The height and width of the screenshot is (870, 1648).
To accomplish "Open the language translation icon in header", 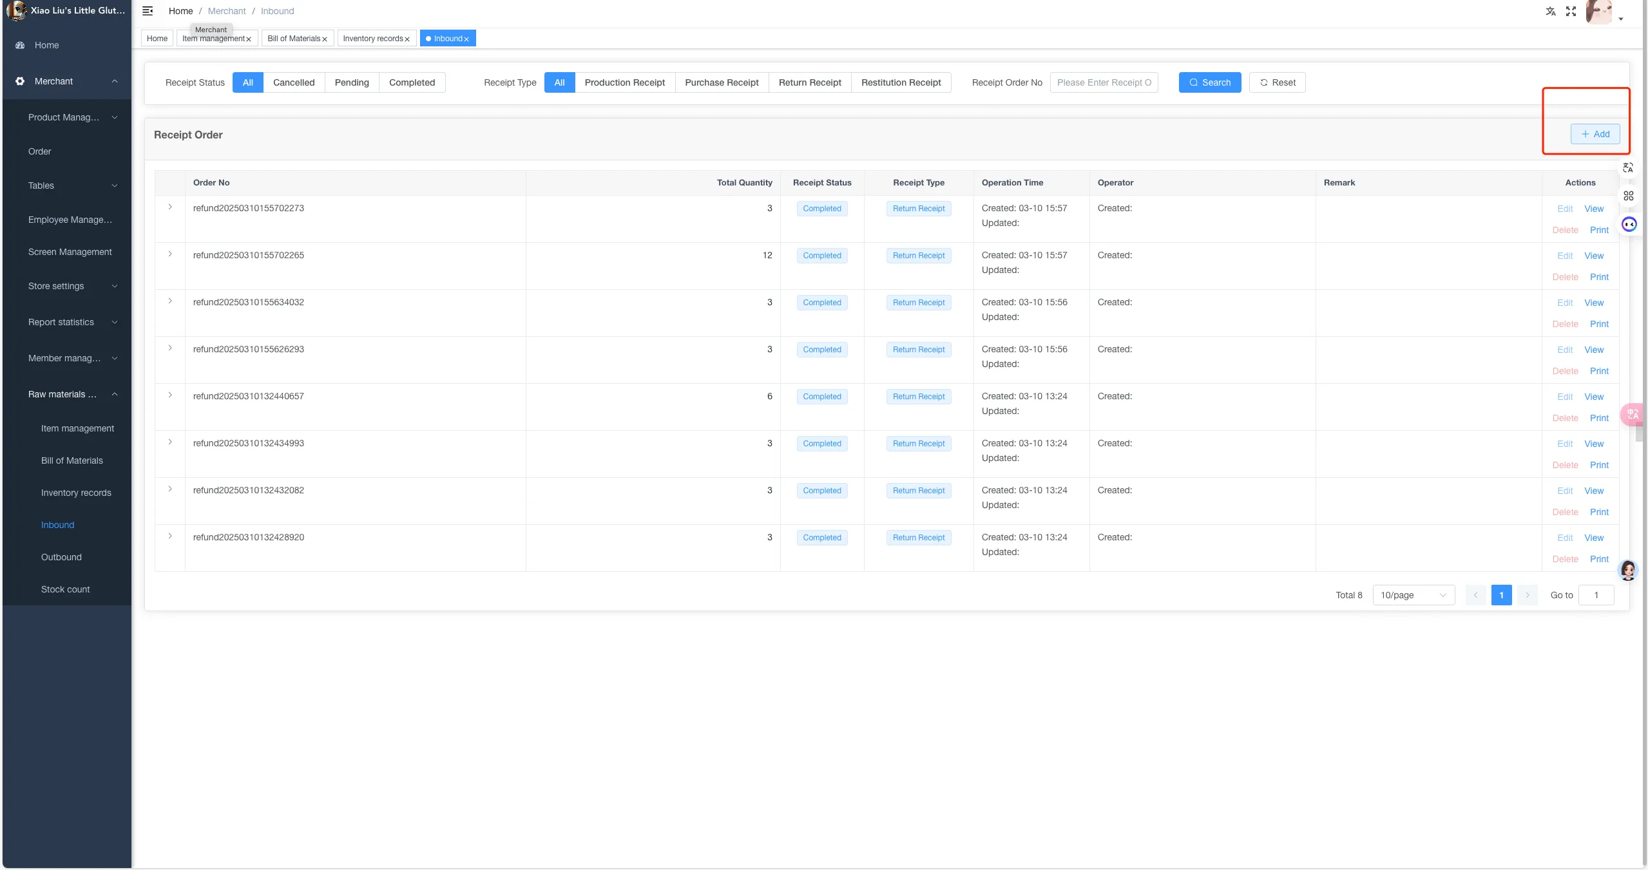I will pyautogui.click(x=1550, y=11).
